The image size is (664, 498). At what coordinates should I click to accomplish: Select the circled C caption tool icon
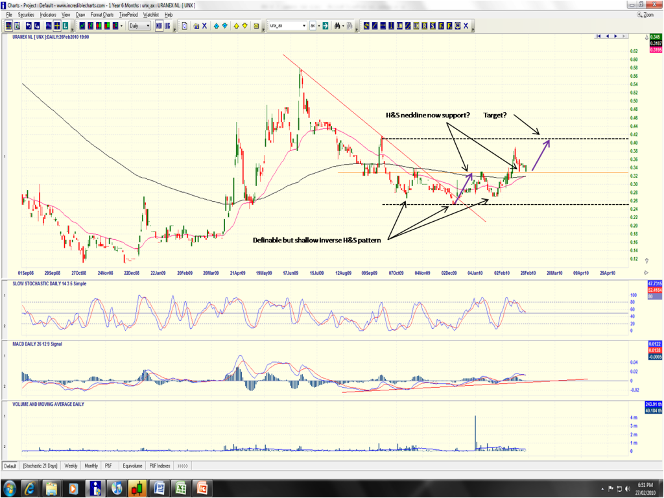457,26
